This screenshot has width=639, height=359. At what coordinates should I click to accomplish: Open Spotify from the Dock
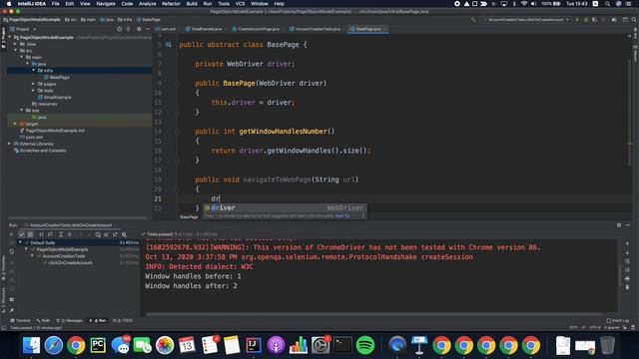(x=365, y=345)
